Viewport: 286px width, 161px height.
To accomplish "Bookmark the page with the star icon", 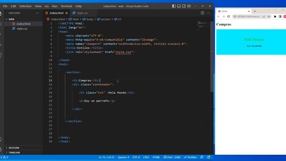I will click(x=269, y=17).
